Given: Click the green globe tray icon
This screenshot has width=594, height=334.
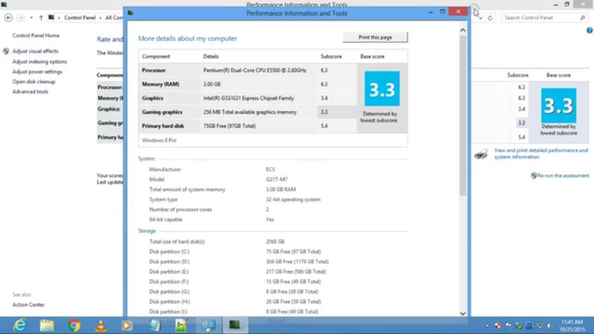Looking at the screenshot, I should click(x=519, y=326).
